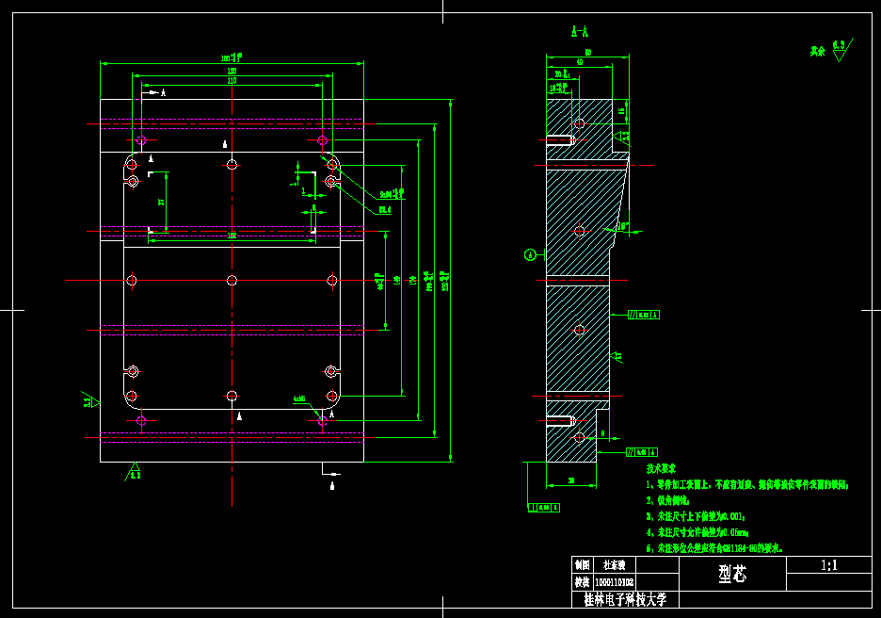This screenshot has height=618, width=881.
Task: Select the "110" width dimension in plan view
Action: [232, 80]
